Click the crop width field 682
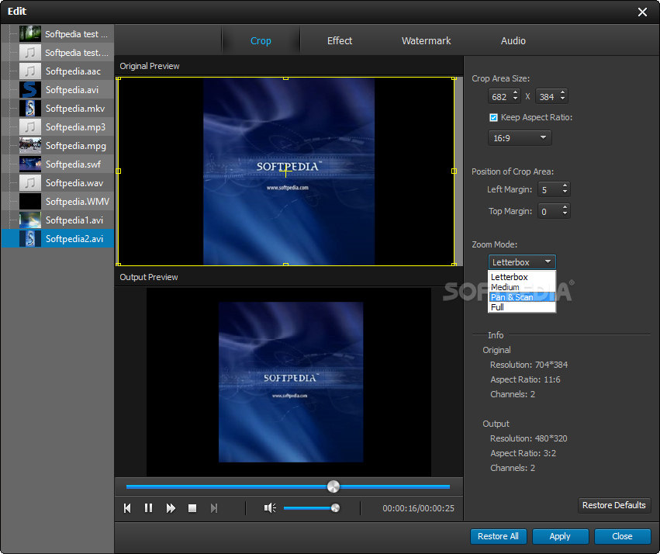The image size is (660, 554). [499, 97]
